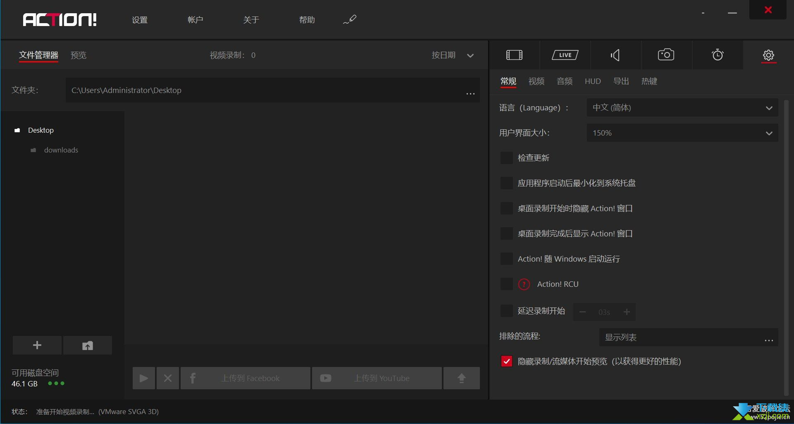Minimize the Action! window
The image size is (794, 424).
[732, 13]
